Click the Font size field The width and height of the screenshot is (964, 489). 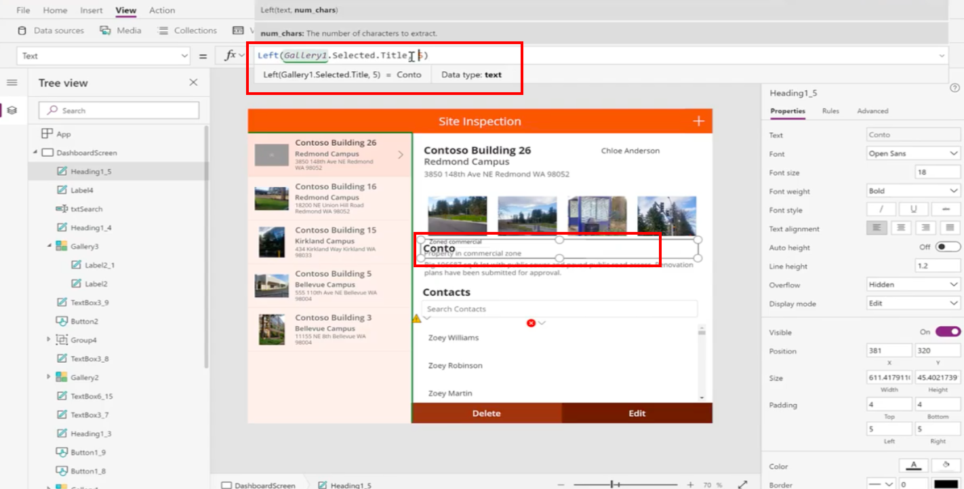938,172
